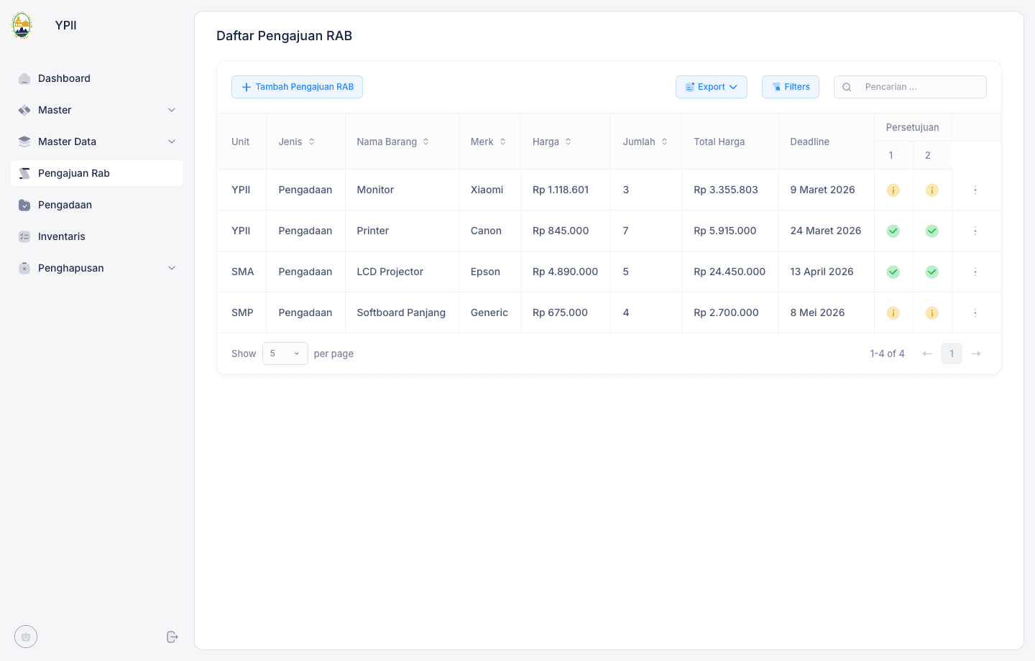Viewport: 1035px width, 661px height.
Task: Sort table by Jumlah column
Action: [x=645, y=142]
